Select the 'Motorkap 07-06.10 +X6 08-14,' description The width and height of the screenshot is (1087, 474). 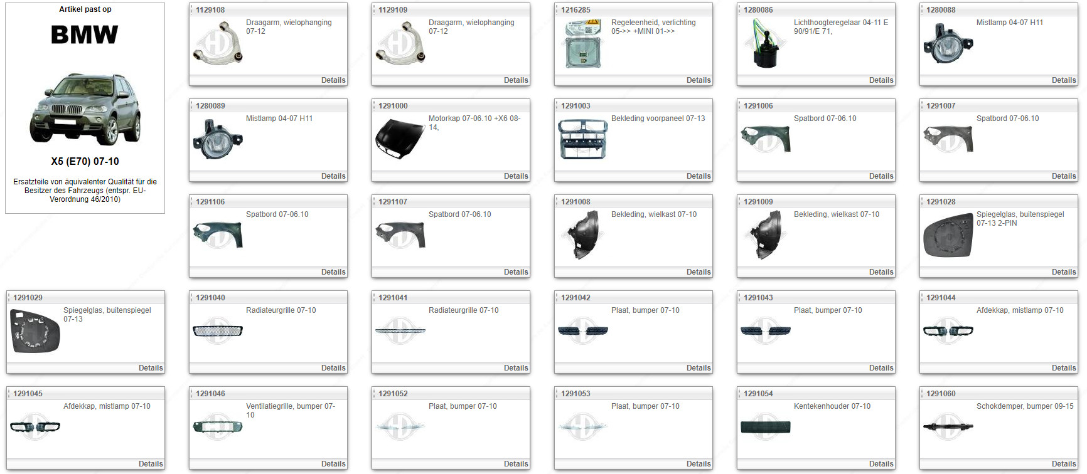click(x=474, y=123)
